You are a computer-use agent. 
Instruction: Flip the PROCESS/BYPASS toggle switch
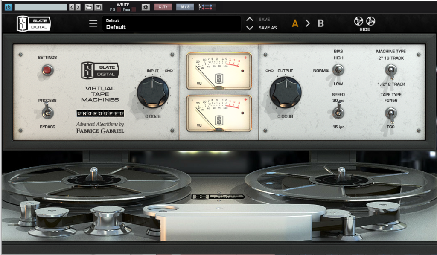pos(47,111)
